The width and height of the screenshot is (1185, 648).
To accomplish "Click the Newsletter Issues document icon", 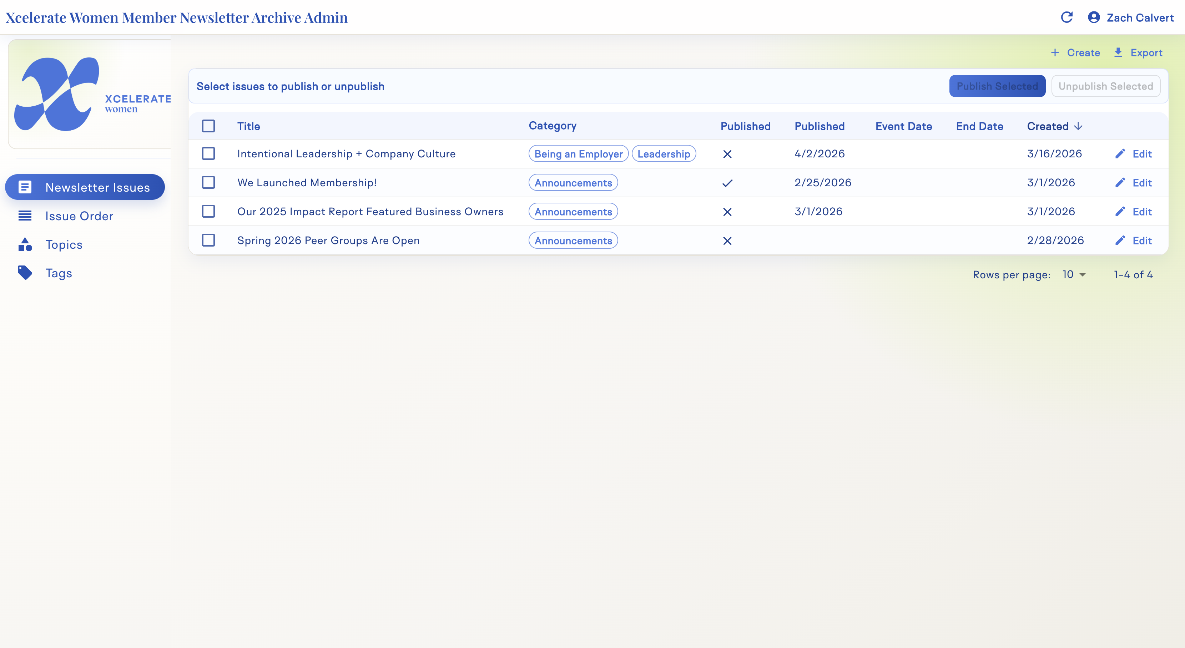I will coord(25,187).
